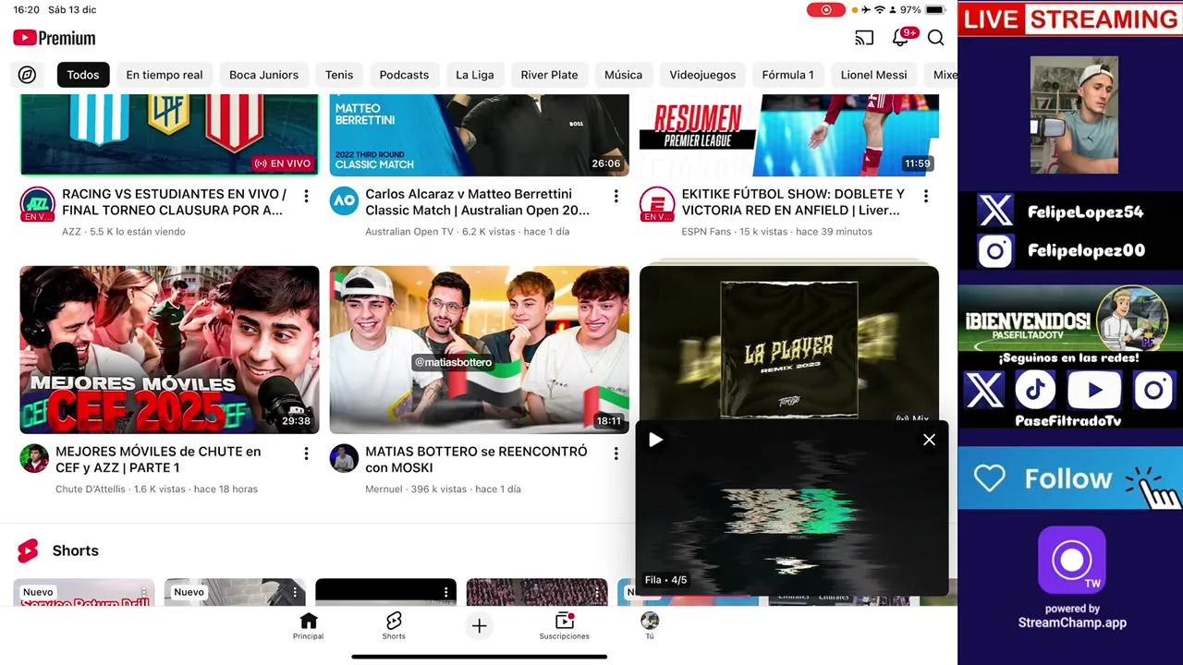Open Matteo Berrettini classic match thumbnail
The image size is (1183, 665).
479,135
